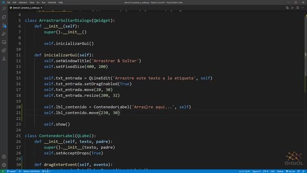Open the Source Control view
Image resolution: width=307 pixels, height=173 pixels.
tap(4, 25)
